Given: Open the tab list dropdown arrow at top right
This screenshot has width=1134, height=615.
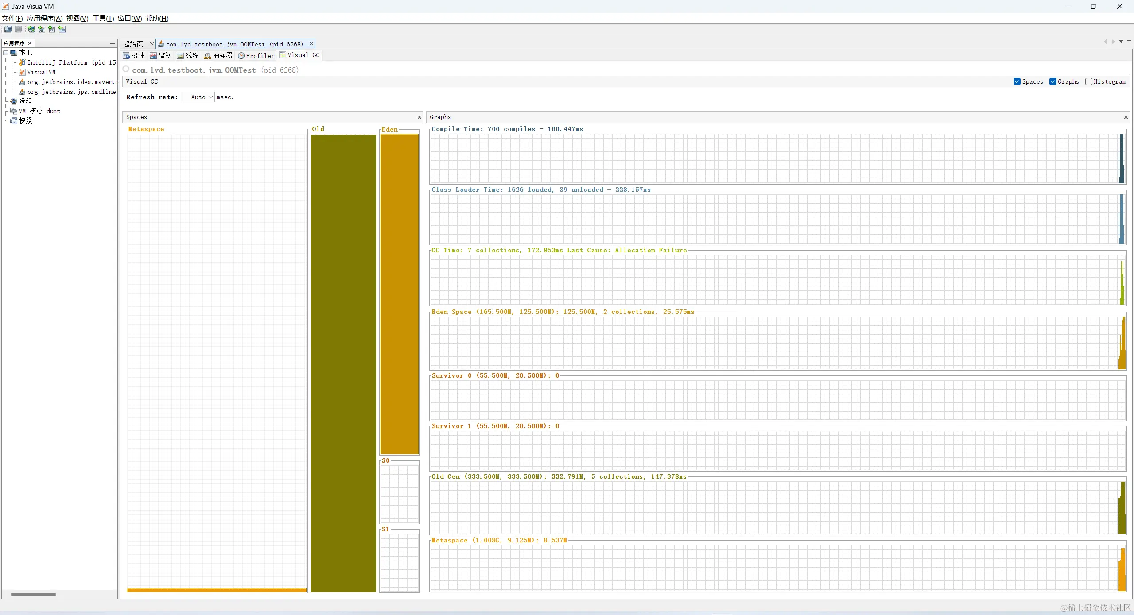Looking at the screenshot, I should tap(1121, 42).
